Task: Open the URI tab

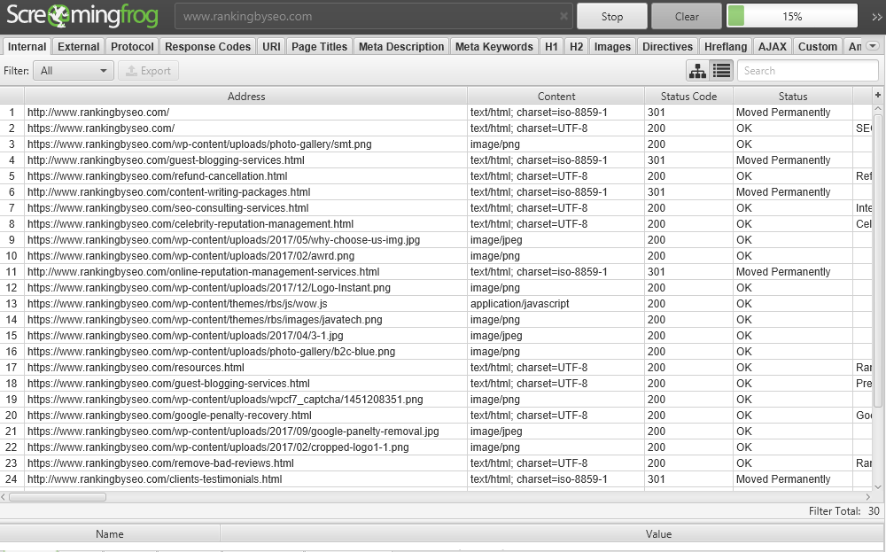Action: point(271,46)
